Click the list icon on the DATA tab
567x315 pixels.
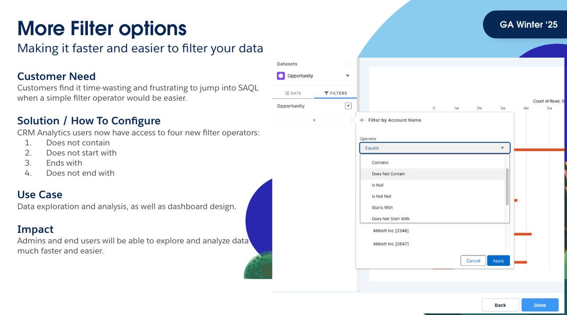point(286,93)
